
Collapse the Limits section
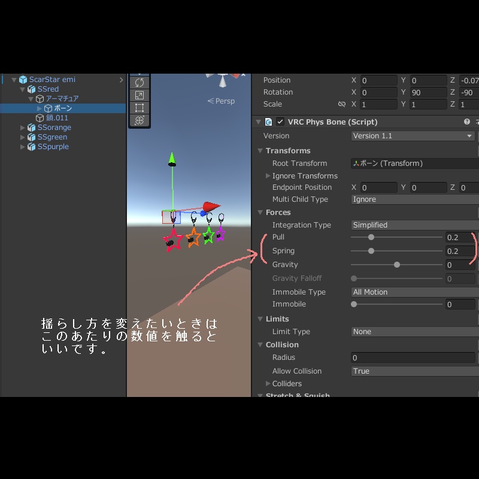260,319
